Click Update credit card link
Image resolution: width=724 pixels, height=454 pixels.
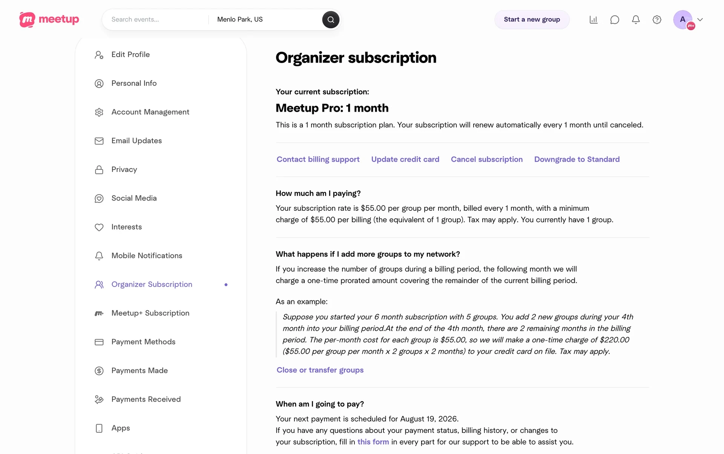(405, 160)
